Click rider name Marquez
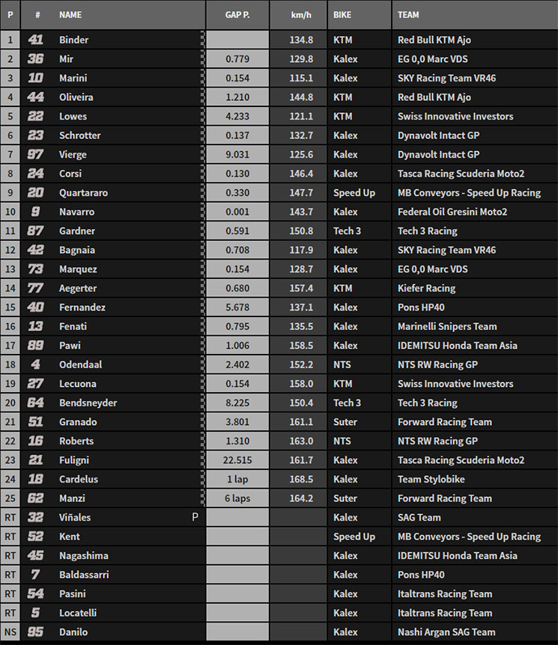This screenshot has height=645, width=558. click(78, 269)
